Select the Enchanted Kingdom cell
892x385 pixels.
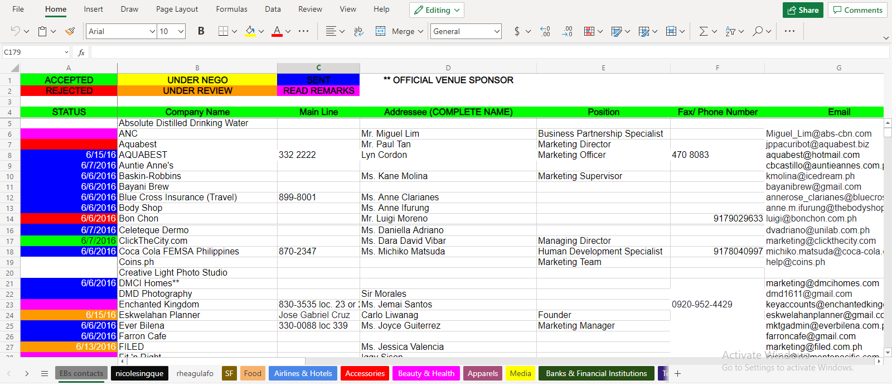click(x=197, y=305)
